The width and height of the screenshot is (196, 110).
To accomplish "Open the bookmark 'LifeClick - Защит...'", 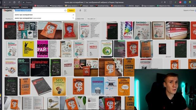I will 134,6.
